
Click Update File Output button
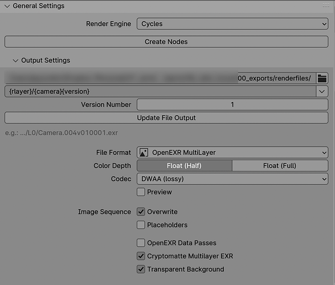(166, 118)
